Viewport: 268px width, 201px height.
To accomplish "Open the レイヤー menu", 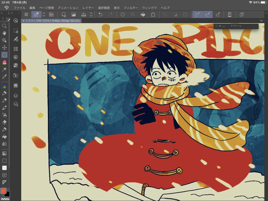I will [88, 8].
